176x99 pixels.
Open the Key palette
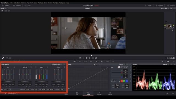[x=102, y=61]
